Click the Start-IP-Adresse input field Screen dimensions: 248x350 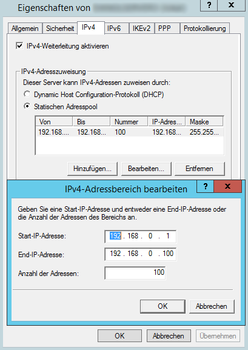(141, 237)
